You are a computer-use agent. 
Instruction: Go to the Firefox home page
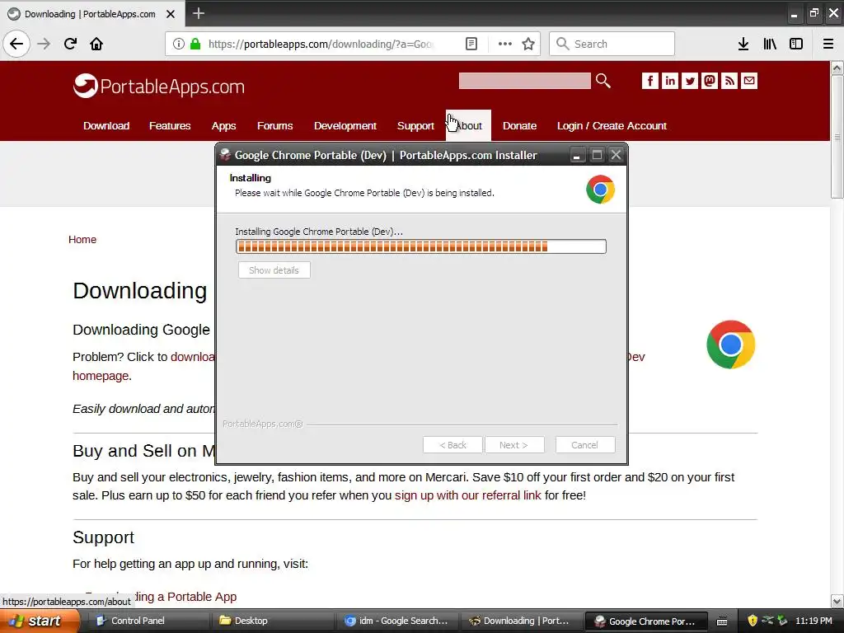pos(96,44)
